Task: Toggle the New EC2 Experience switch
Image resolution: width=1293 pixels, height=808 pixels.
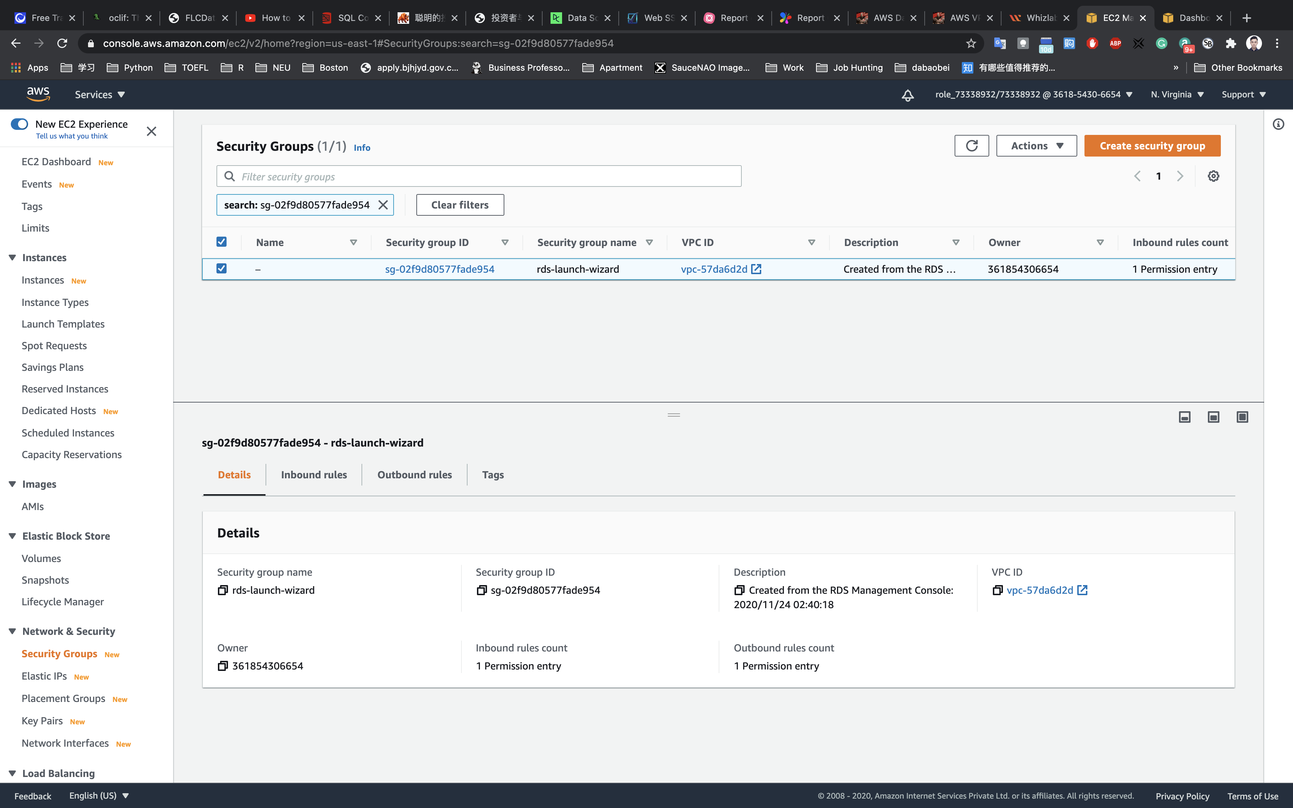Action: 20,124
